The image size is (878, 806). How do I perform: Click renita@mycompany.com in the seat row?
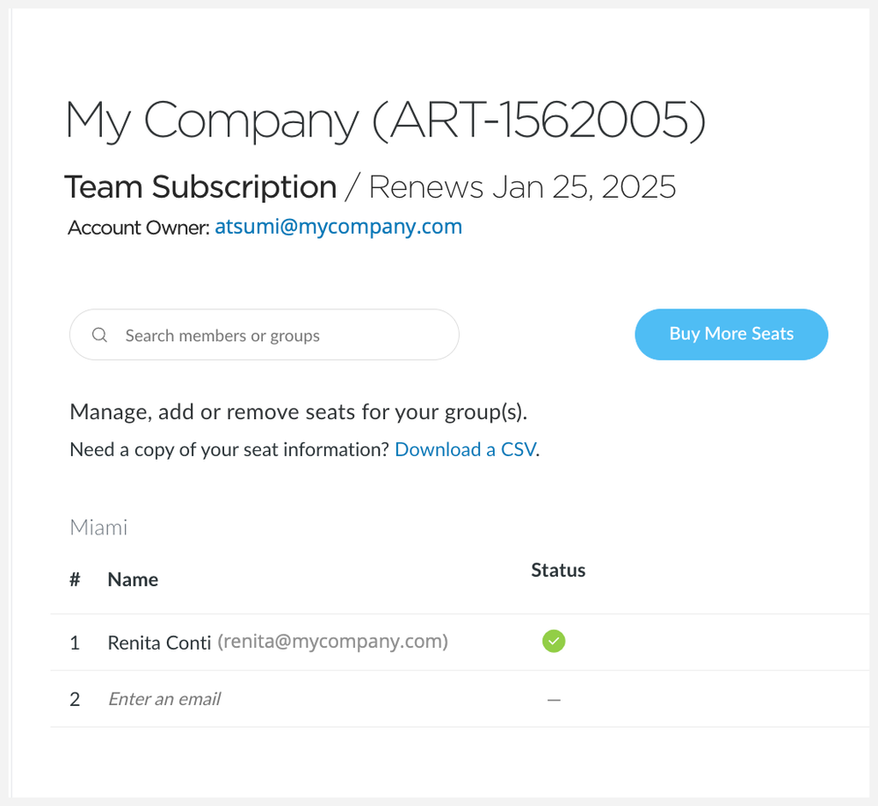tap(332, 642)
